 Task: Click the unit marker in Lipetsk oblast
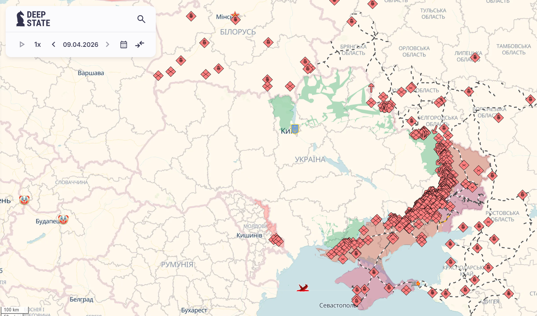[475, 57]
